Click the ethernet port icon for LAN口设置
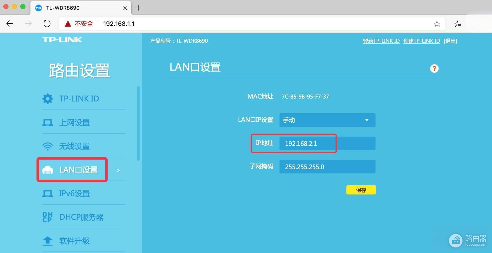The image size is (492, 253). (x=48, y=170)
